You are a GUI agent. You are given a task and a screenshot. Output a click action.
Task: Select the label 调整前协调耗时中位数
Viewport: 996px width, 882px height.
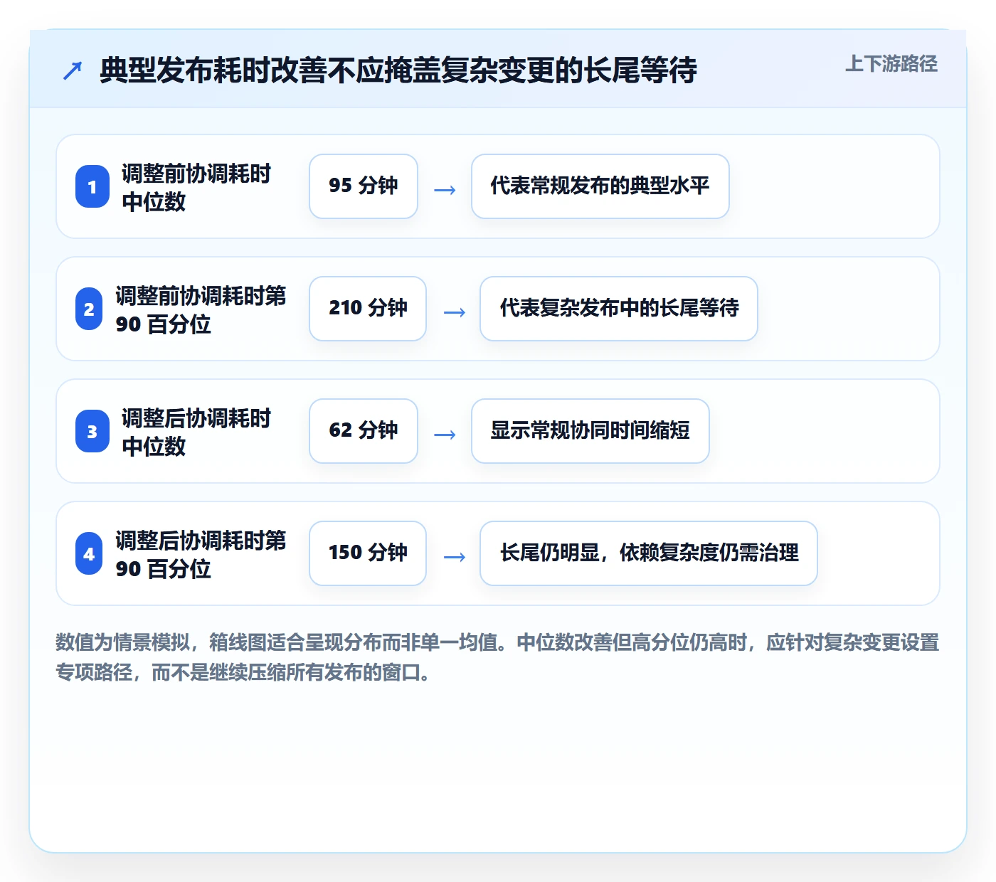pos(196,187)
